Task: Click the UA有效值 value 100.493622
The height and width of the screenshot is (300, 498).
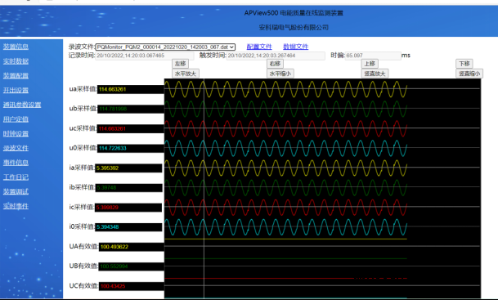Action: 132,247
